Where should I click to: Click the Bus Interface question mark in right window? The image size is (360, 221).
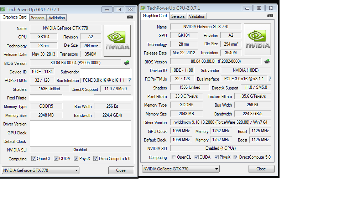click(x=270, y=79)
